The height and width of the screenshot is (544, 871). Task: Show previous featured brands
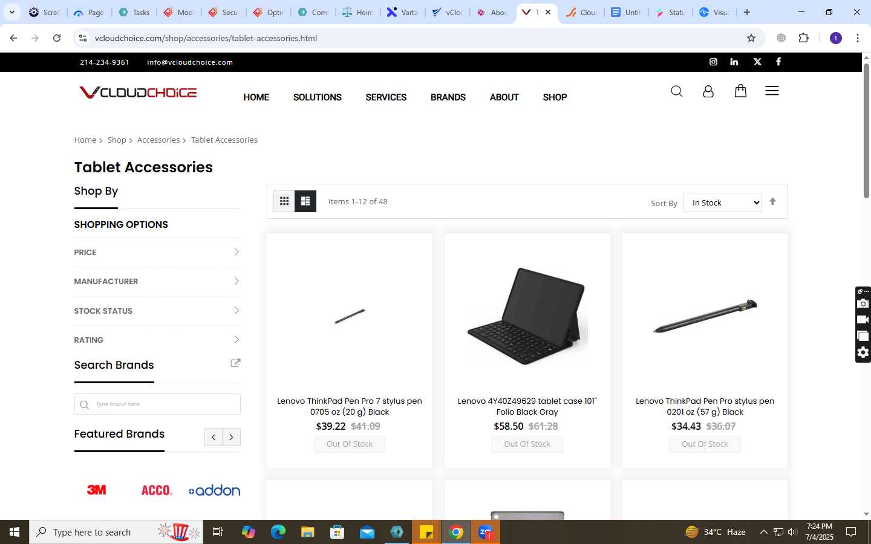pyautogui.click(x=214, y=437)
